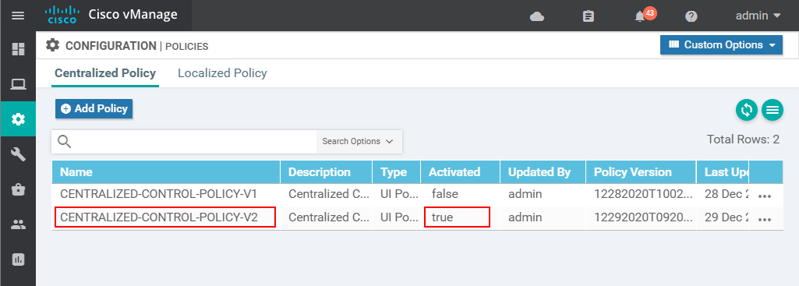
Task: Refresh the policy table
Action: pyautogui.click(x=747, y=110)
